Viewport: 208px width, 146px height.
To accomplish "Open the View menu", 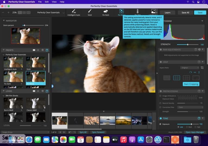I will [x=54, y=2].
